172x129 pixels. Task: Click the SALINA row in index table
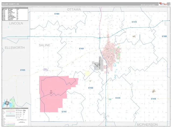coord(10,10)
